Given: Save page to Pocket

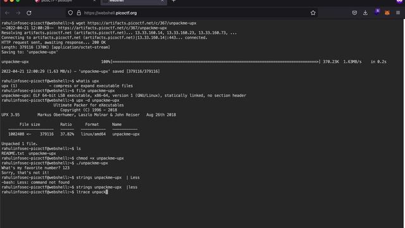Looking at the screenshot, I should click(354, 13).
